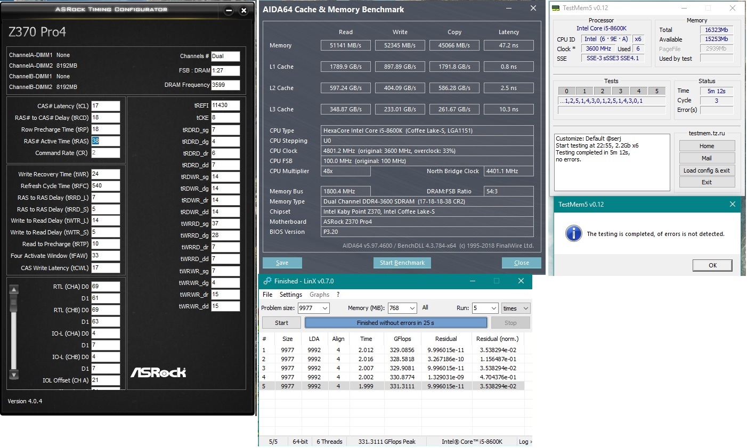The width and height of the screenshot is (747, 448).
Task: Click OK in the TestMem5 dialog
Action: click(712, 265)
